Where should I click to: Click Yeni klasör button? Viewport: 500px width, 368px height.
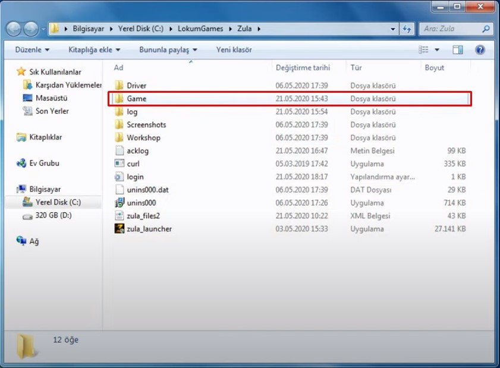coord(234,50)
